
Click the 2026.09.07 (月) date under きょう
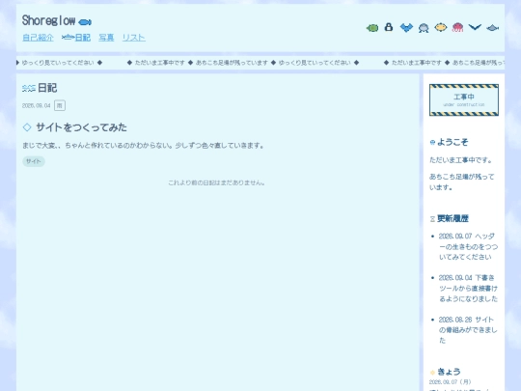click(450, 382)
